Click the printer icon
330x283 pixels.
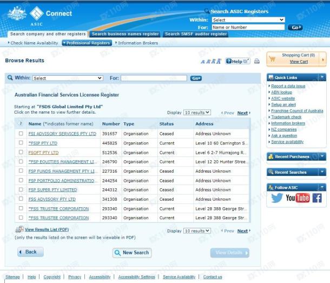click(257, 61)
